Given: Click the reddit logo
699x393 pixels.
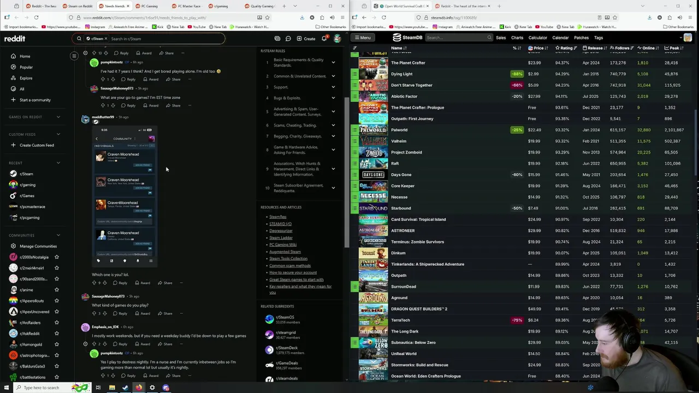Looking at the screenshot, I should 15,39.
